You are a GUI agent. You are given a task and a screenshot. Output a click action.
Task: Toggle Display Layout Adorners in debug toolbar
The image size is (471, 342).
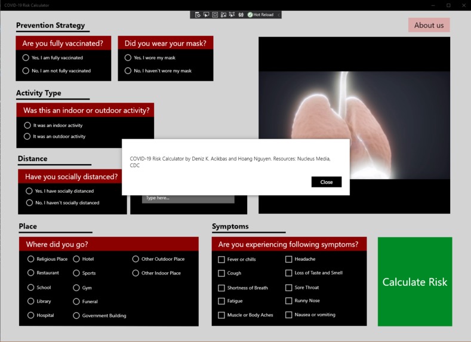coord(215,15)
